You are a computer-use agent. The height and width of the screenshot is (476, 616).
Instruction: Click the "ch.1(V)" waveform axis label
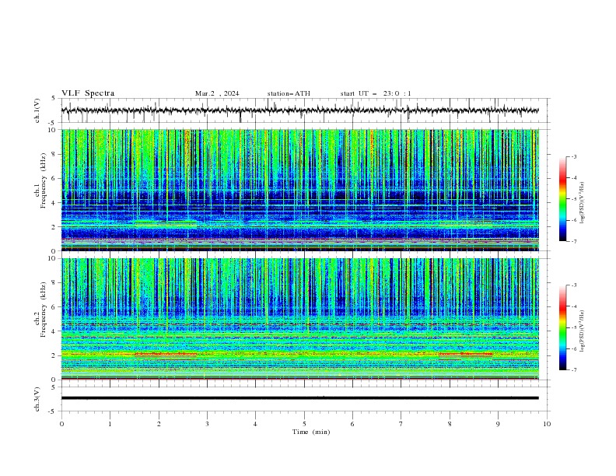coord(37,110)
